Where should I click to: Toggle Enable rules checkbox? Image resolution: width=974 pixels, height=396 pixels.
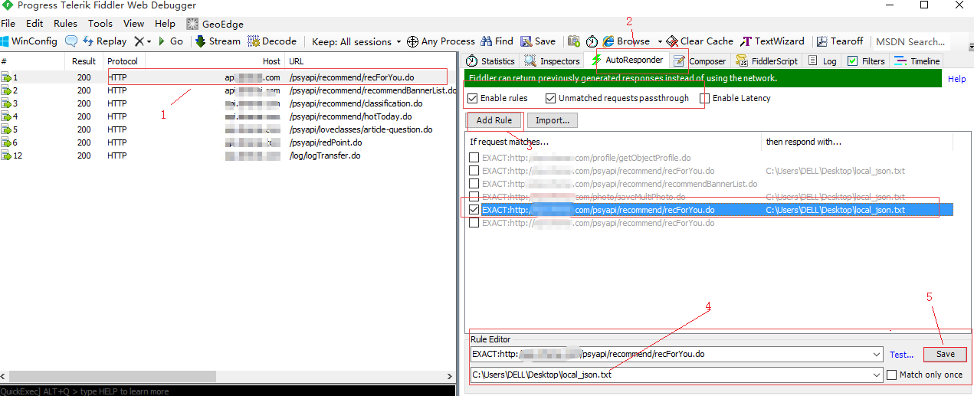coord(473,98)
